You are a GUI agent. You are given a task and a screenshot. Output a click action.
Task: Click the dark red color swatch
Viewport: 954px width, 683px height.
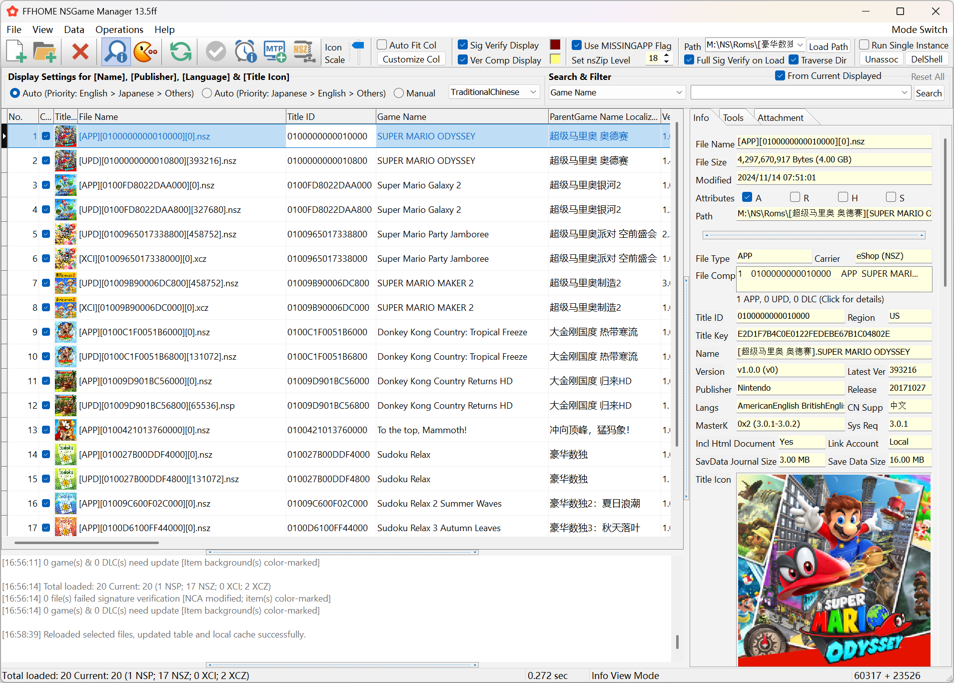(555, 44)
